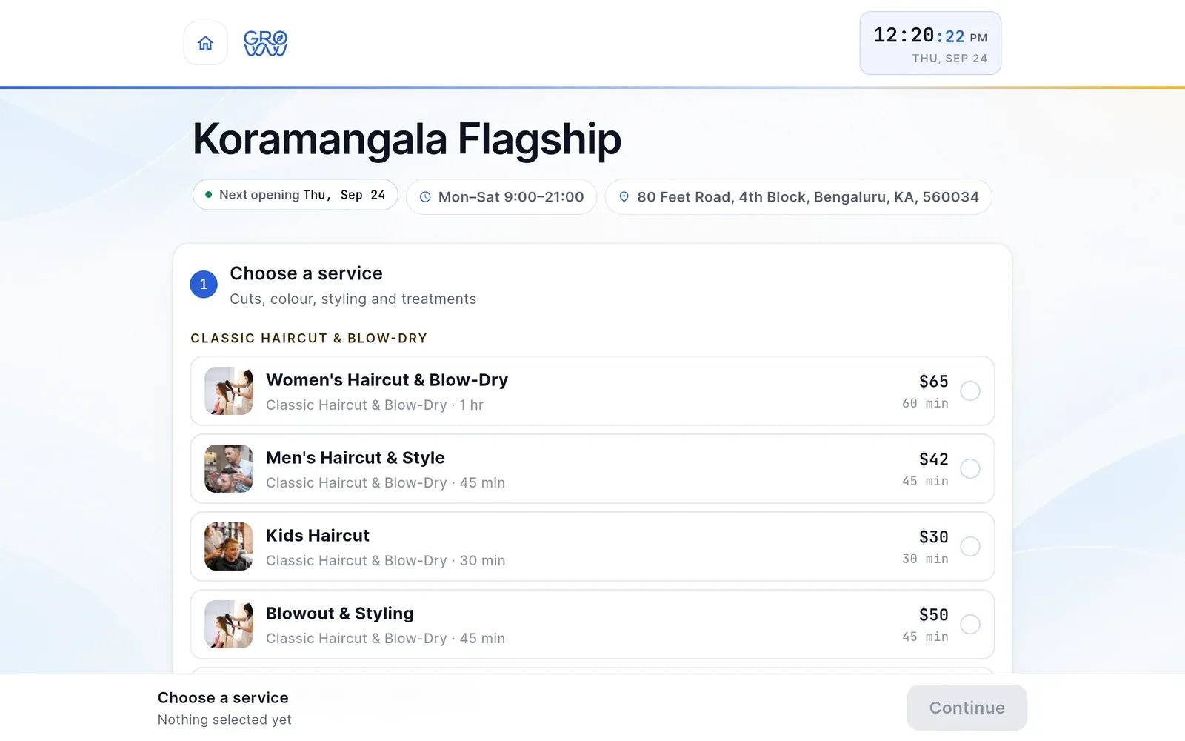
Task: Click the $50 price label
Action: point(933,615)
